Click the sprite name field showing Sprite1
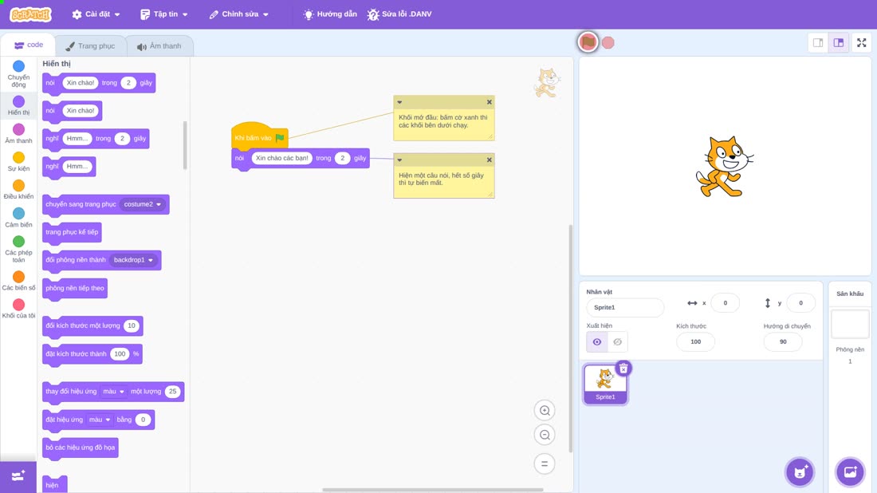 pos(625,307)
